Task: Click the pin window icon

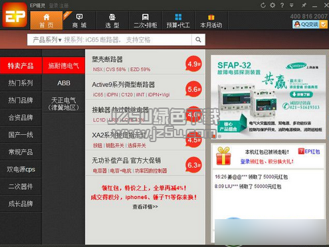Action: (x=304, y=5)
